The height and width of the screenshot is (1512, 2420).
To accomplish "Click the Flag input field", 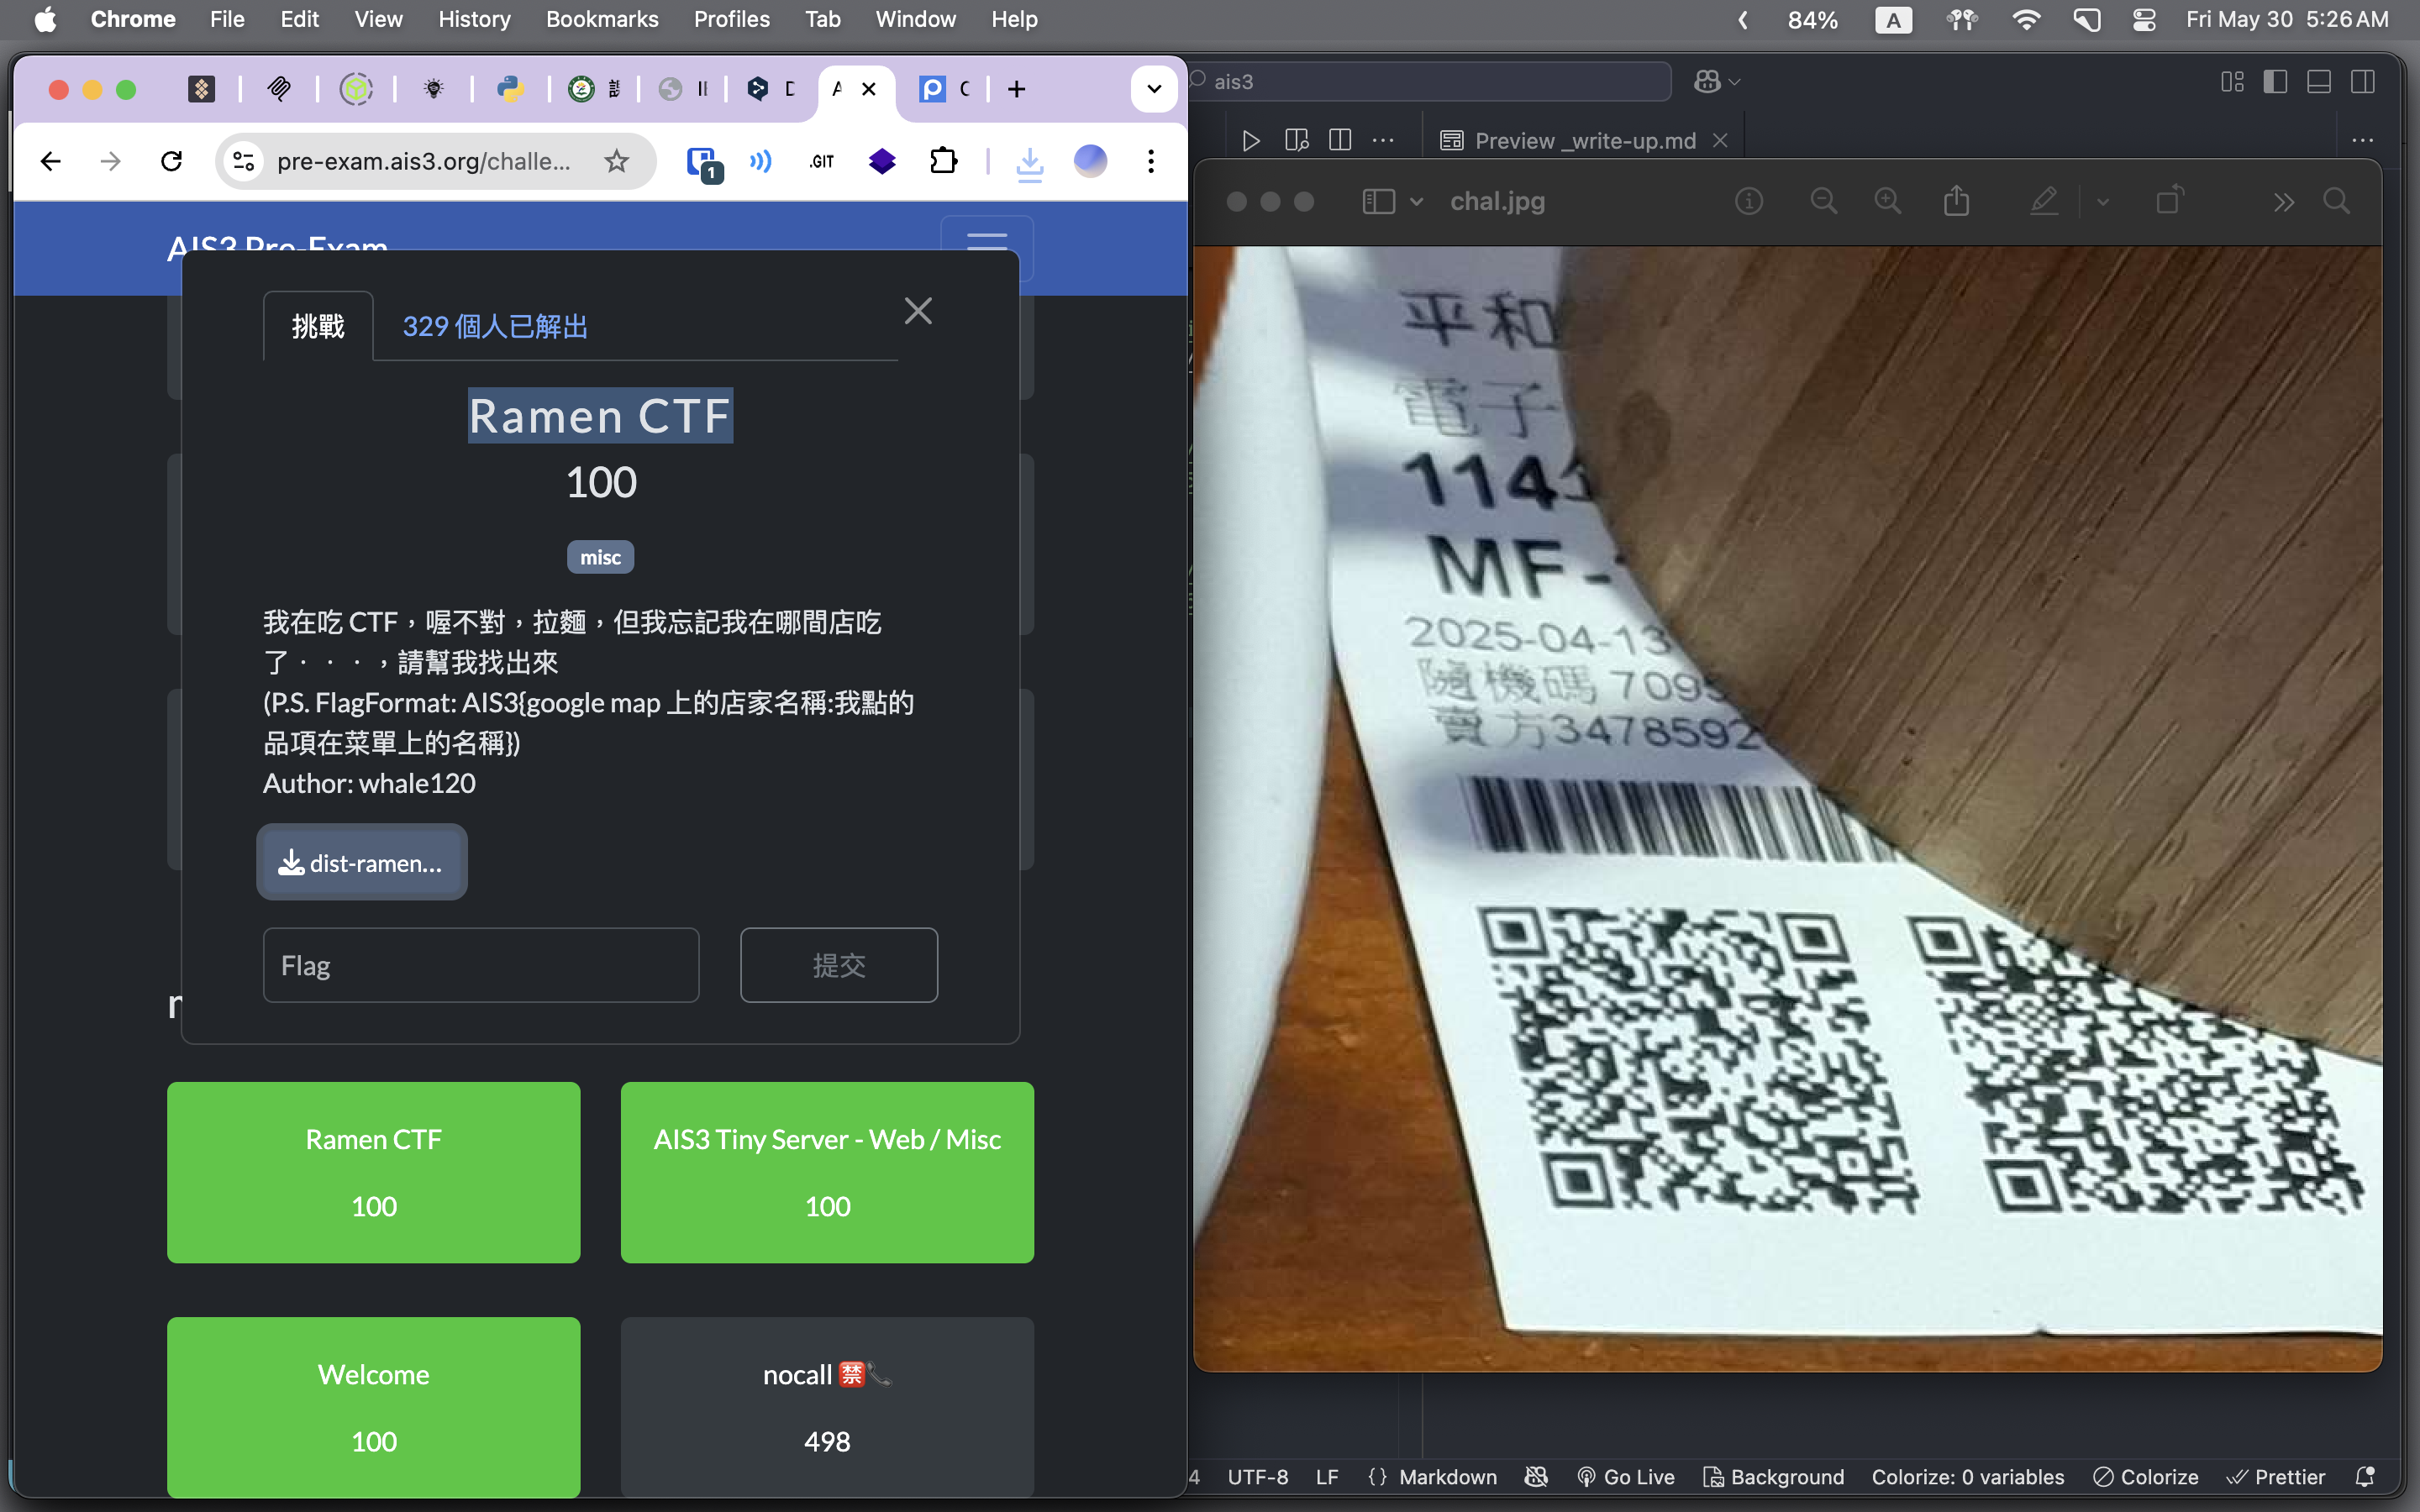I will [481, 965].
